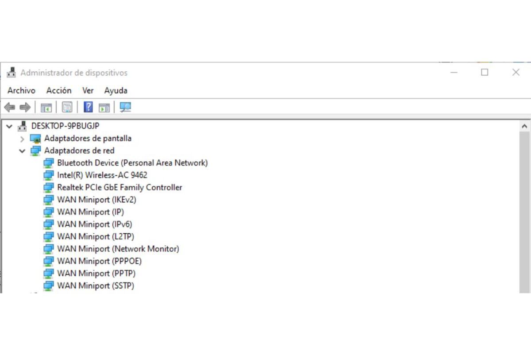Click the DESKTOP-9PBUGJP computer icon
Viewport: 531px width, 355px height.
coord(22,126)
